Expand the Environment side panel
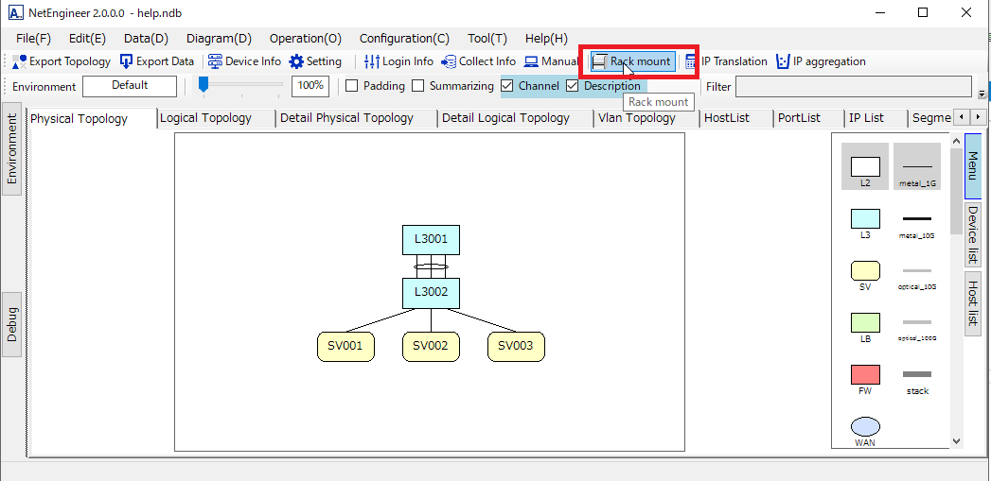 (x=13, y=151)
